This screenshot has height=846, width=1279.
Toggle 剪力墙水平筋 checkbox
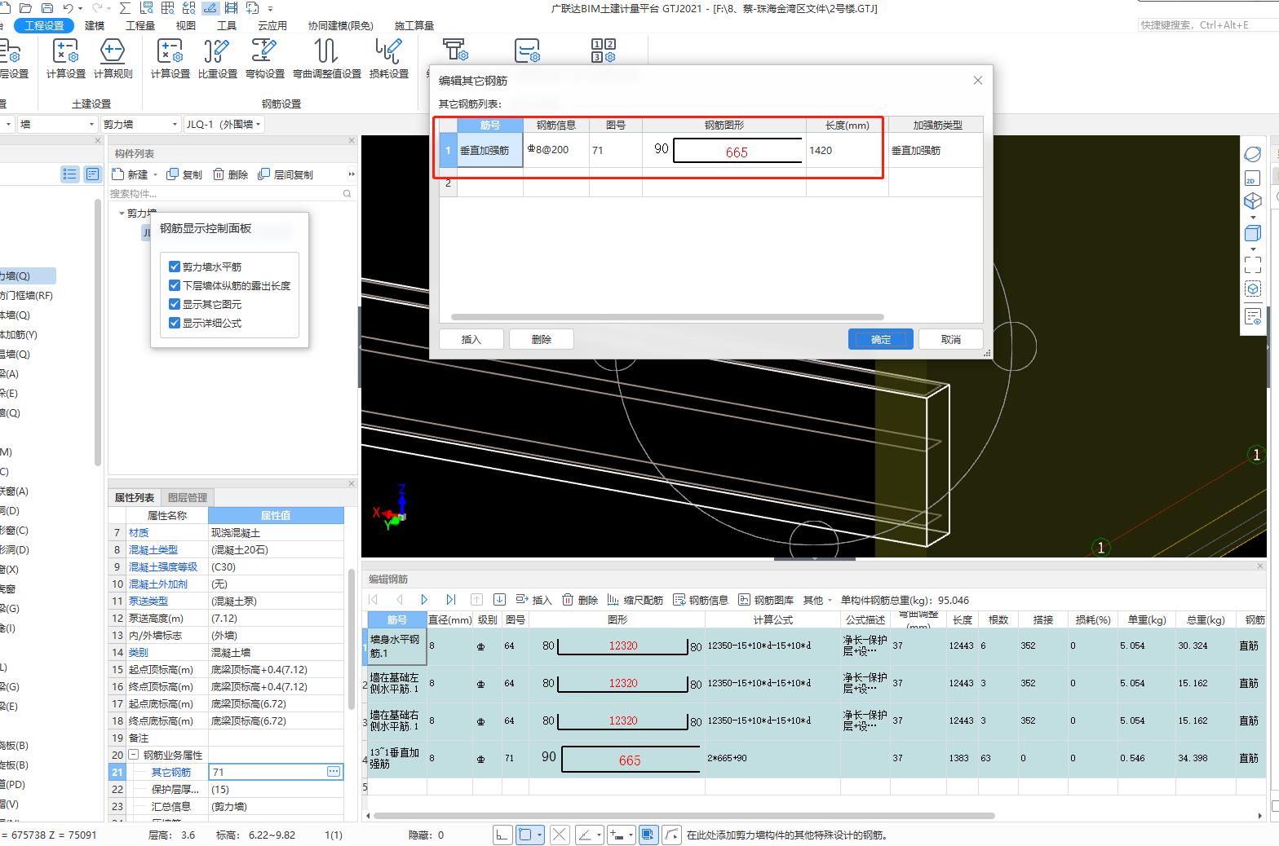[x=174, y=267]
